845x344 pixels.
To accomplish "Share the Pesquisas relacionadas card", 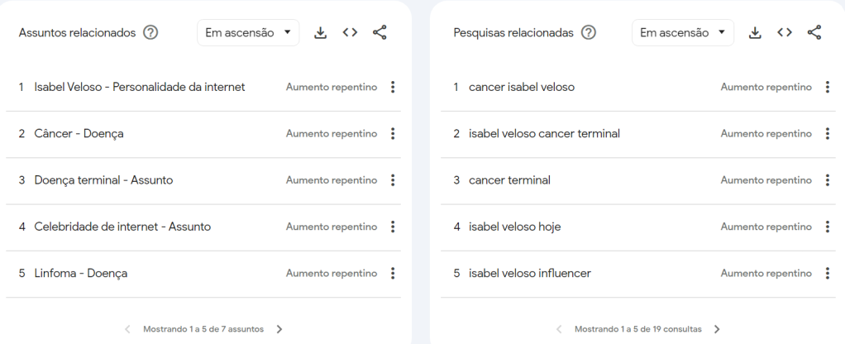I will pyautogui.click(x=814, y=33).
